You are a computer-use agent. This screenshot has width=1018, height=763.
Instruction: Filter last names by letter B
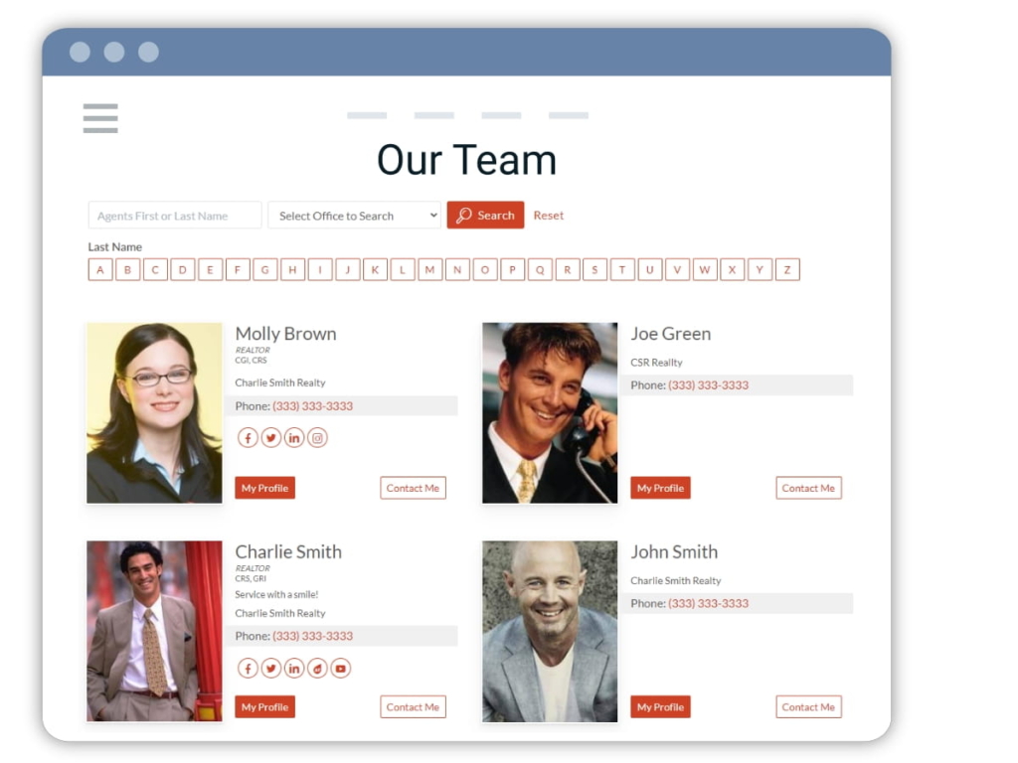(x=127, y=269)
